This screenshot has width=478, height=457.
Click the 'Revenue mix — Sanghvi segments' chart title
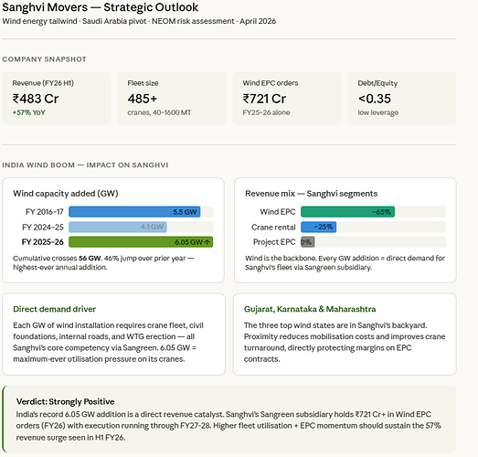[312, 194]
